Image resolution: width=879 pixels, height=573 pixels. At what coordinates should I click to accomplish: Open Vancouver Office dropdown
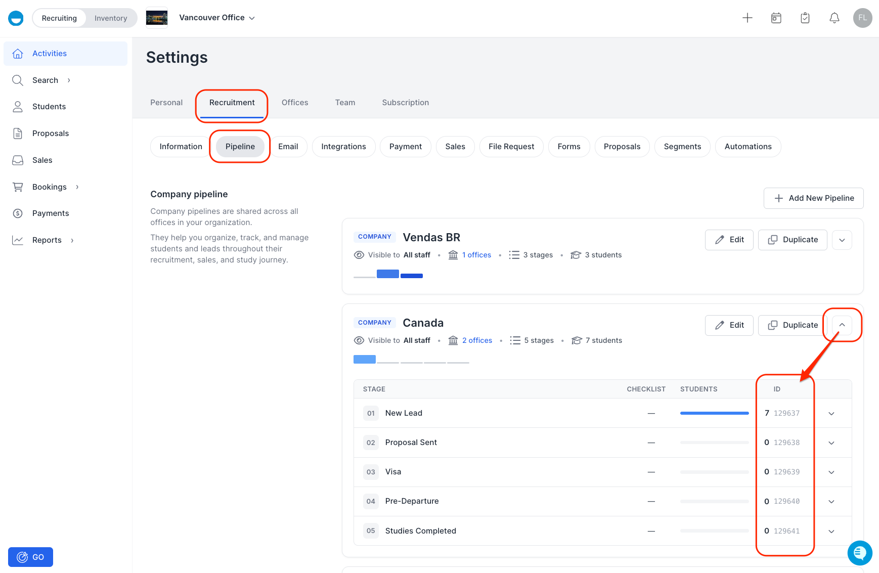[217, 18]
